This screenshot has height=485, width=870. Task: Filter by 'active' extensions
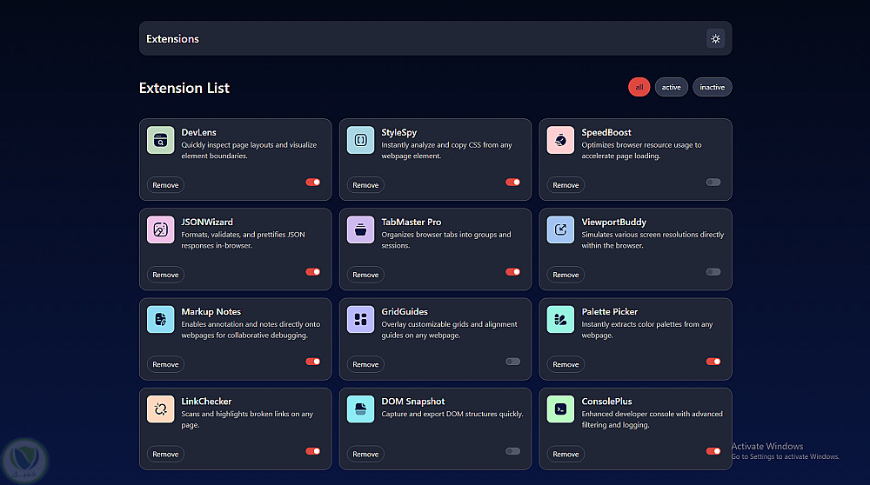point(672,87)
